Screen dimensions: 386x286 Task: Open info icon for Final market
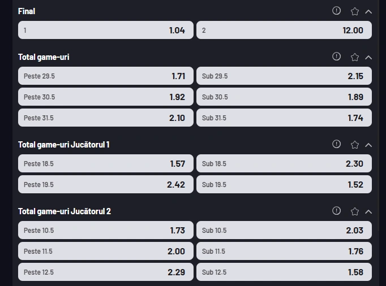tap(336, 11)
